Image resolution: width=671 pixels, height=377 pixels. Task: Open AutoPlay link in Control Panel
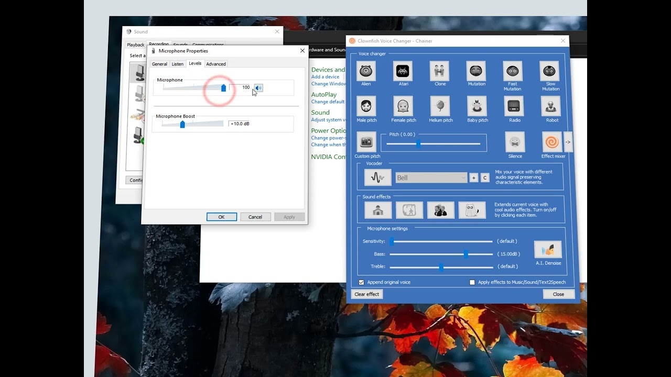324,95
